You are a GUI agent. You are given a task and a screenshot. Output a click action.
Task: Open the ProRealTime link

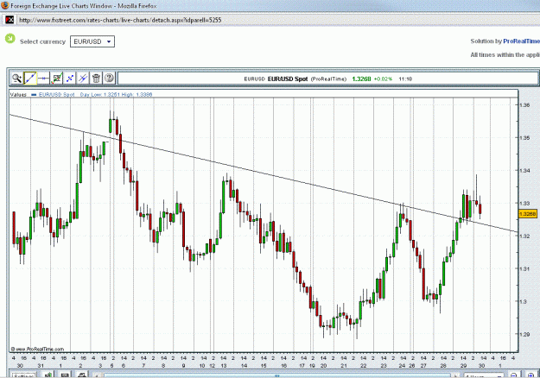521,41
